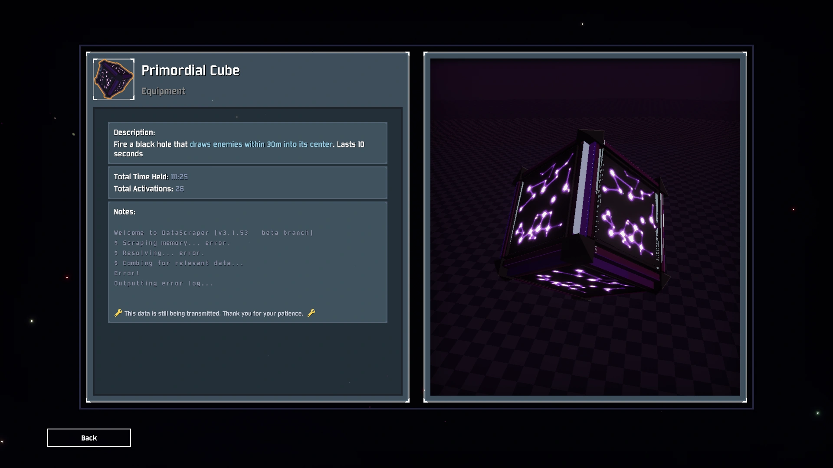Screen dimensions: 833x468
Task: Click the Back button
Action: pos(89,438)
